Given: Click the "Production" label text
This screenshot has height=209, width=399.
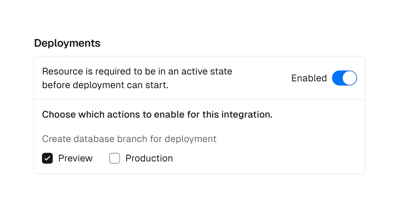Looking at the screenshot, I should coord(149,158).
